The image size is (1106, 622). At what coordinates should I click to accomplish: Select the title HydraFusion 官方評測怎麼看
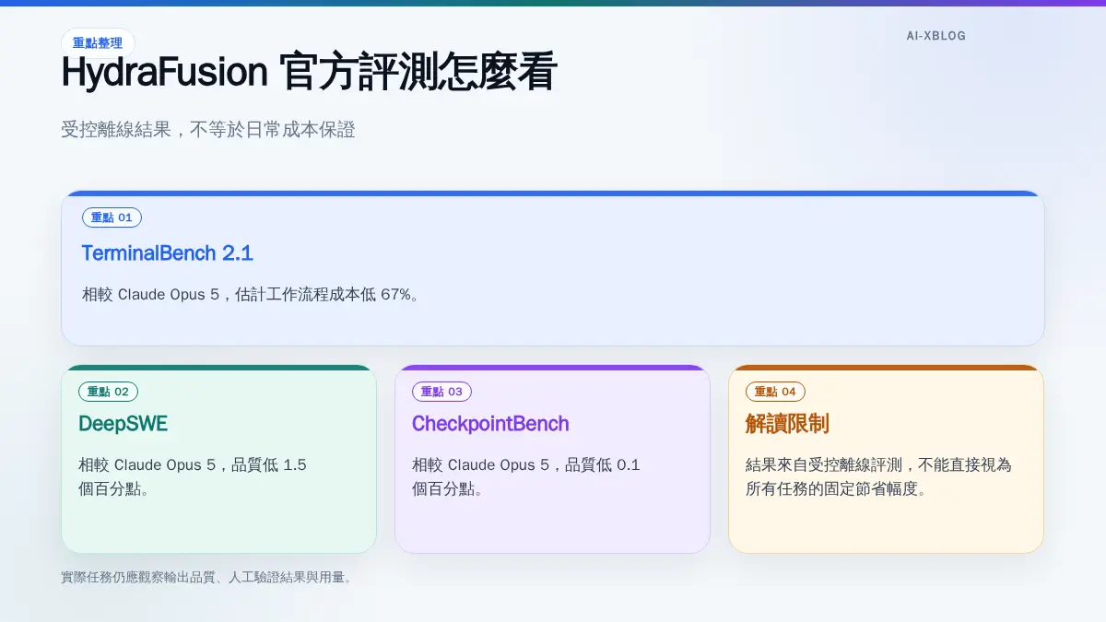coord(309,74)
